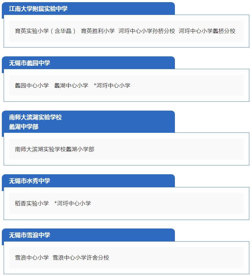Viewport: 252px width, 276px height.
Task: Open 河埒中心小学蠡桥分校 entry
Action: click(x=207, y=31)
